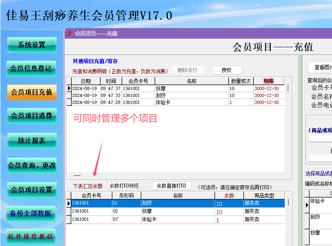Click 余数直接打印
This screenshot has width=332, height=246.
coord(171,186)
